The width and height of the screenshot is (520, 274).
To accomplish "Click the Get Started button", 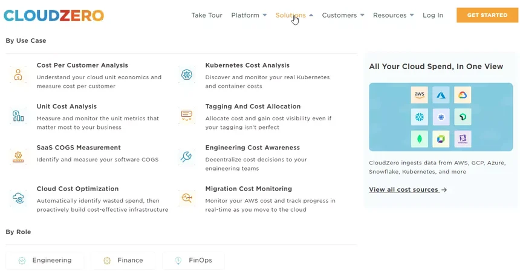I will [487, 15].
